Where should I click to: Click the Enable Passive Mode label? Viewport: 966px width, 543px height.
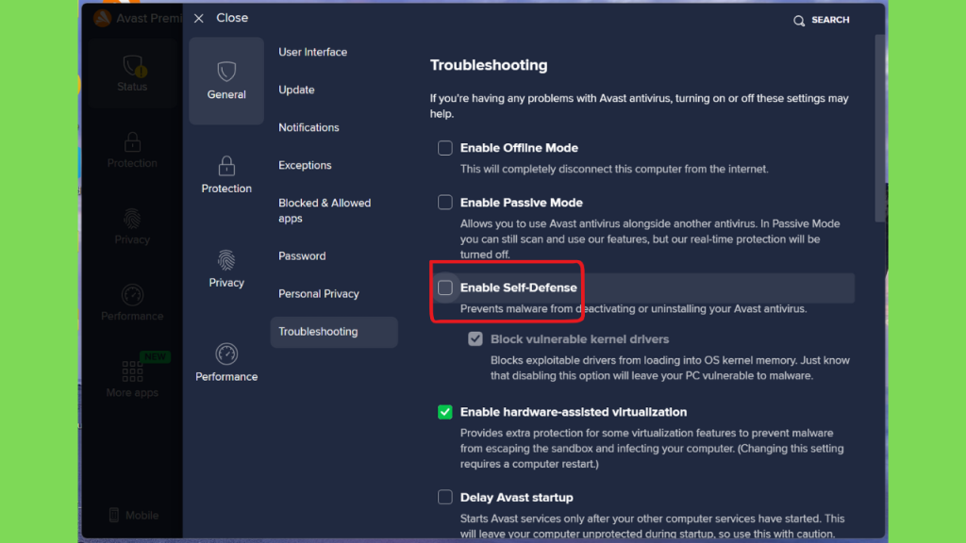(521, 203)
